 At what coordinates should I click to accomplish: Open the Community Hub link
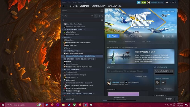(129, 42)
